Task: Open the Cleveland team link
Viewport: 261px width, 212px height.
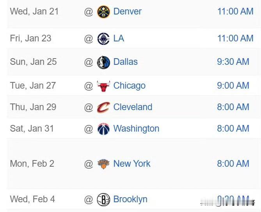Action: [133, 107]
